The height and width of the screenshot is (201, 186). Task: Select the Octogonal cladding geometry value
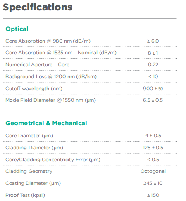coord(153,171)
